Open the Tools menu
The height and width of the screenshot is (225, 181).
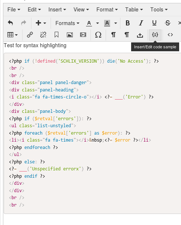159,10
